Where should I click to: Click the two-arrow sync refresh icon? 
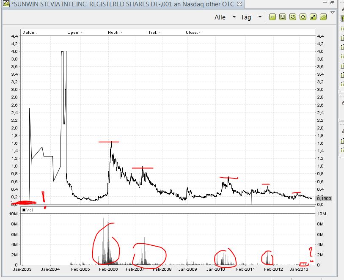click(293, 17)
